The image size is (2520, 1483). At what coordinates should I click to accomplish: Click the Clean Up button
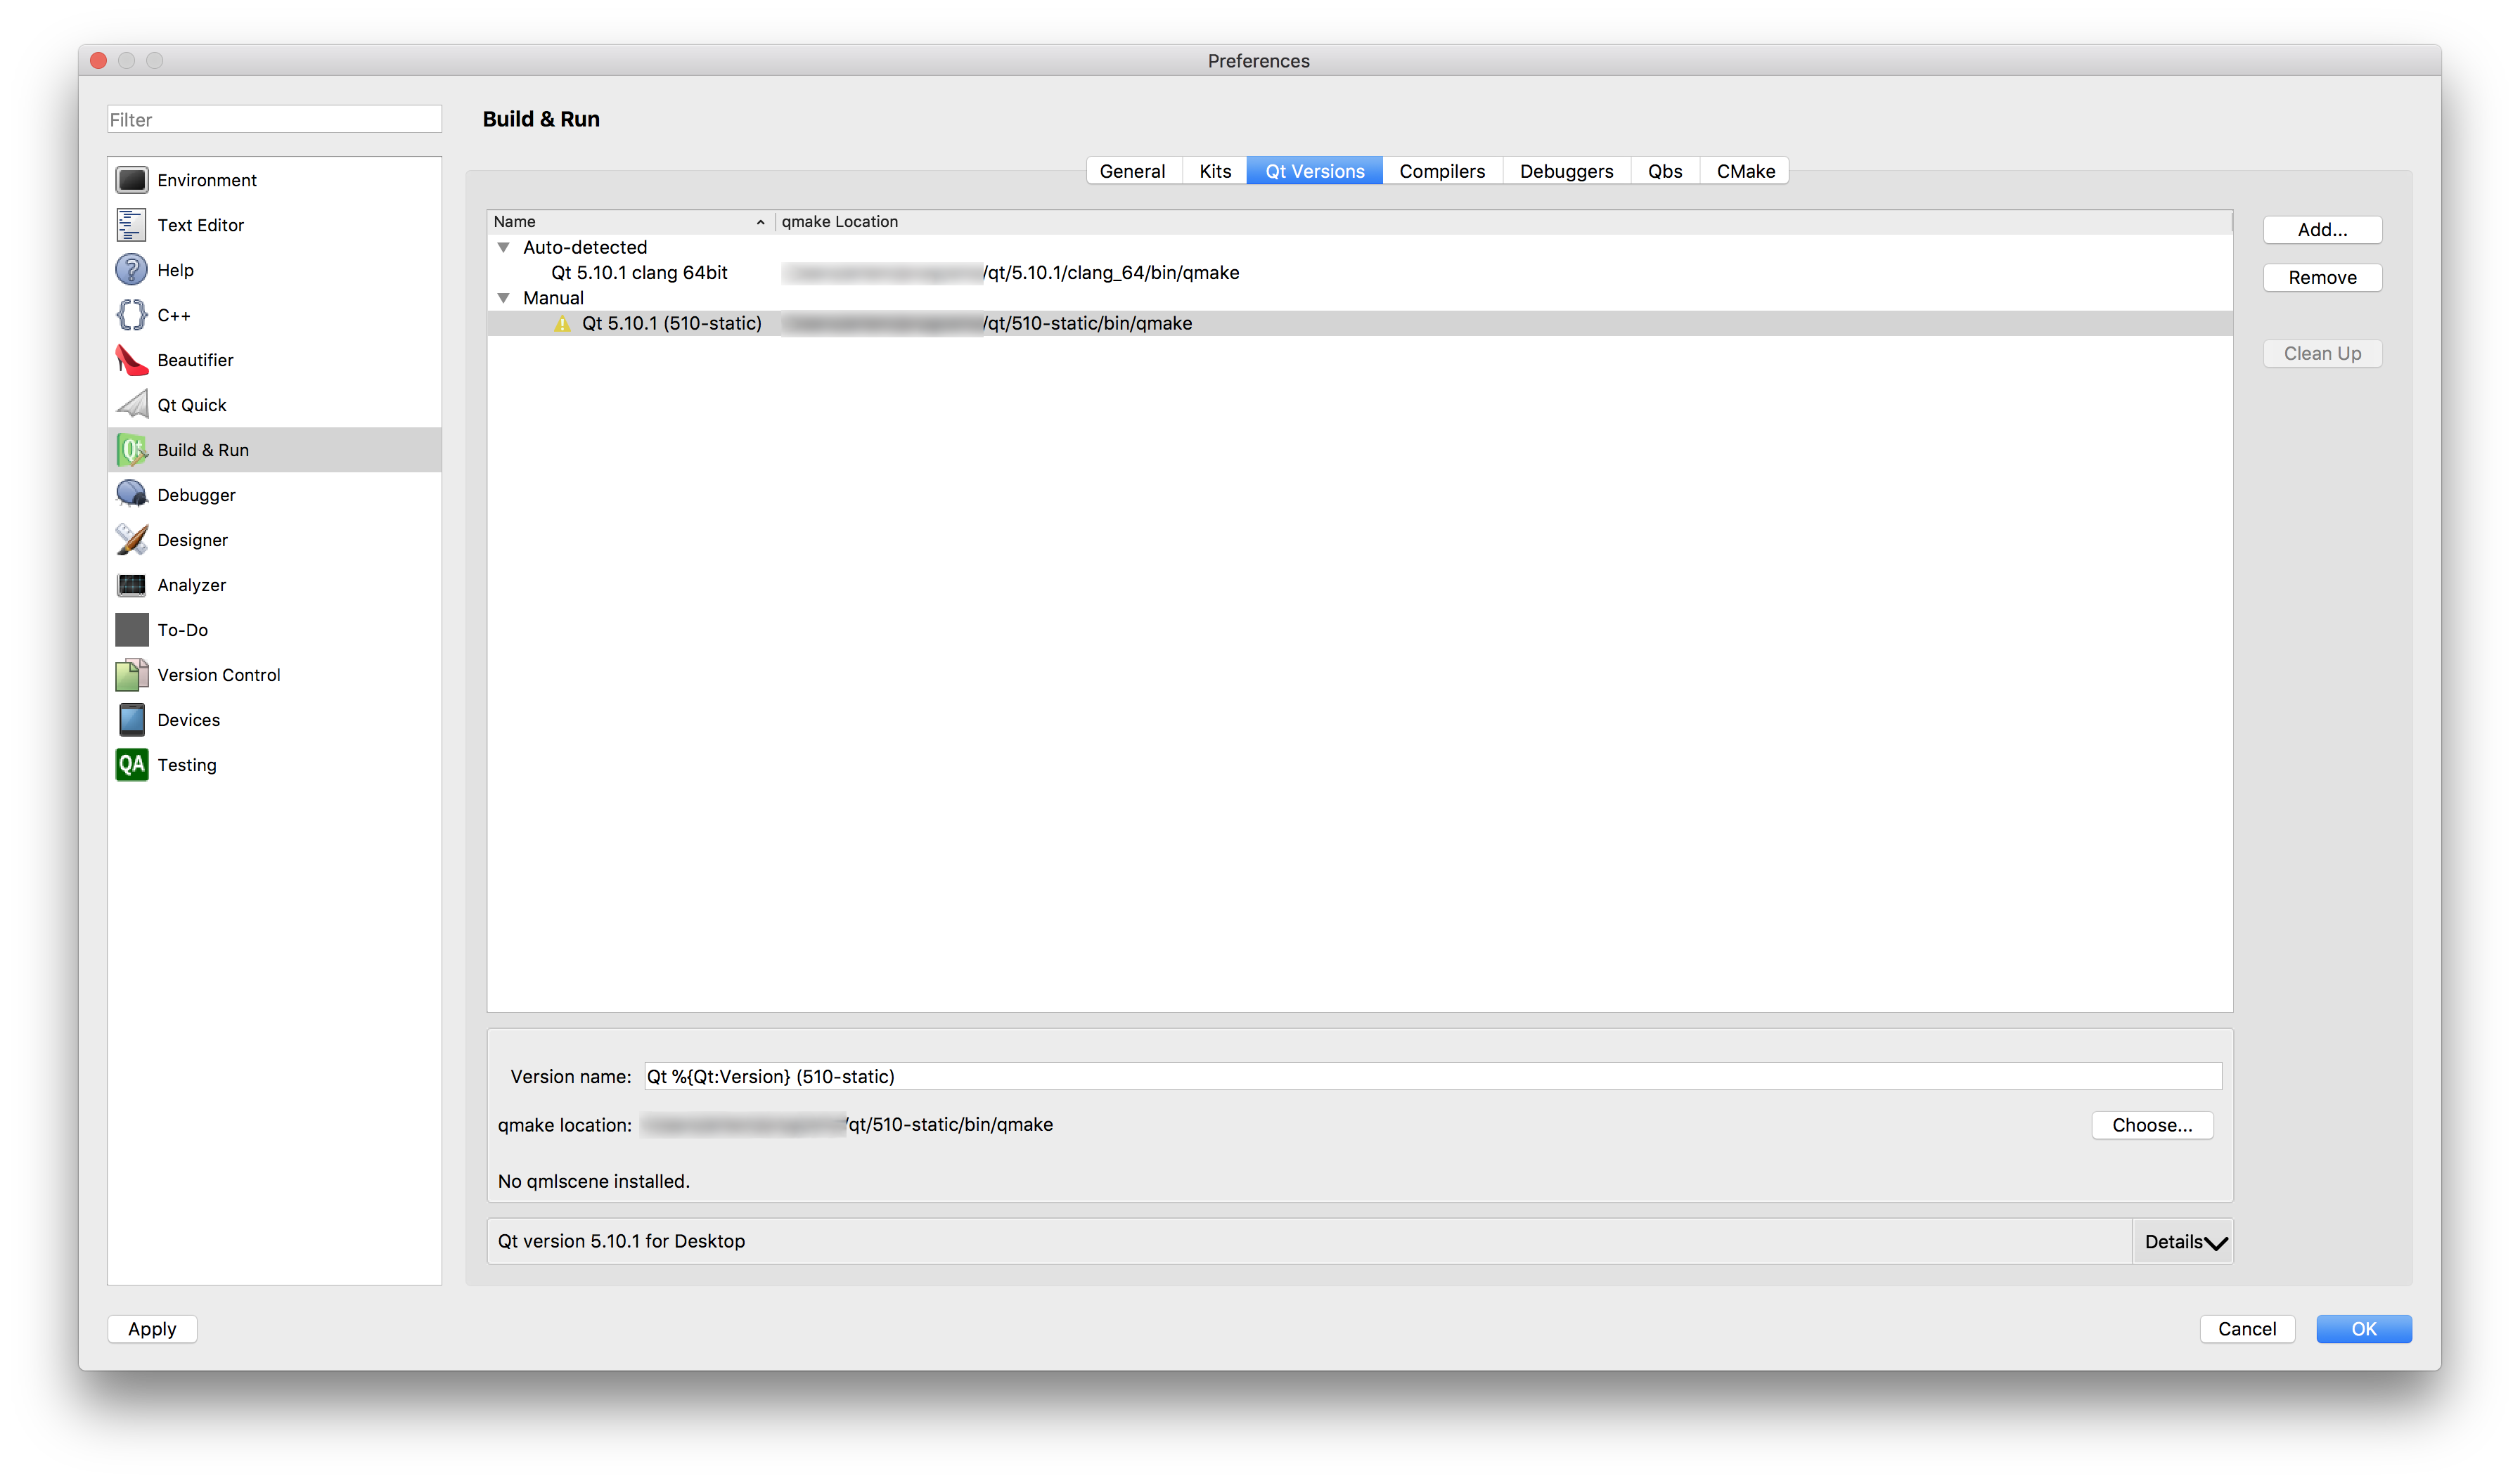pyautogui.click(x=2322, y=354)
